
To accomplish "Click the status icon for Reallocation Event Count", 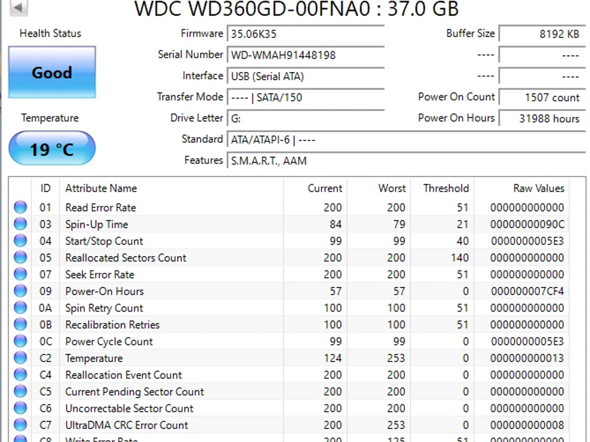I will pos(20,374).
